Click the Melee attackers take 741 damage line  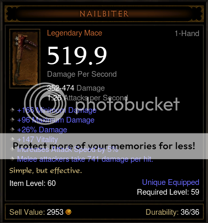click(85, 159)
